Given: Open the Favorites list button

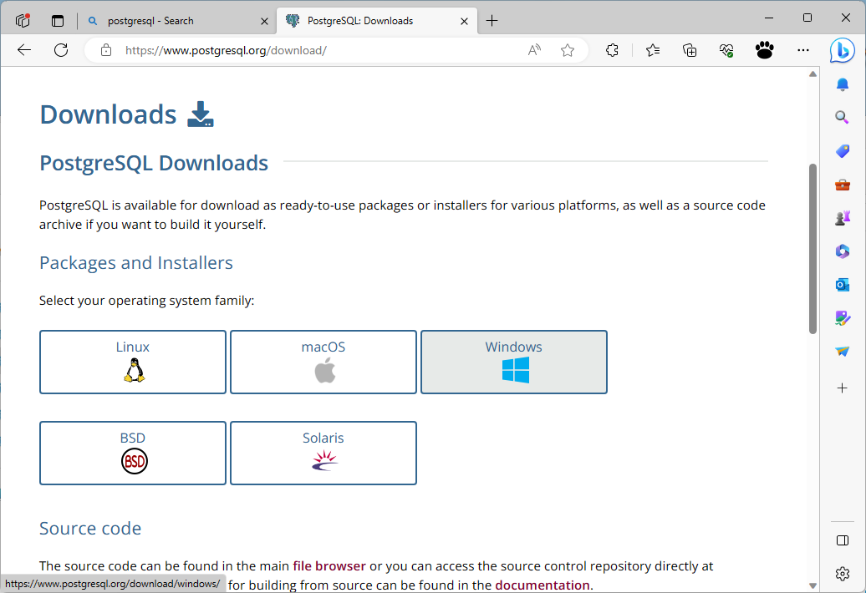Looking at the screenshot, I should tap(653, 50).
